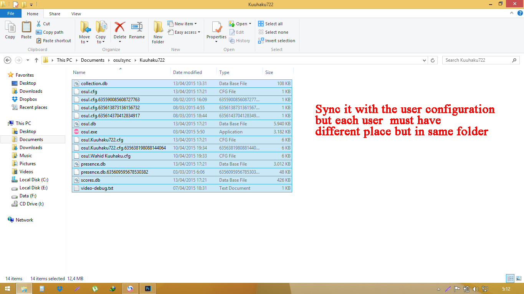Switch to the View ribbon tab
Screen dimensions: 524x294
(76, 14)
